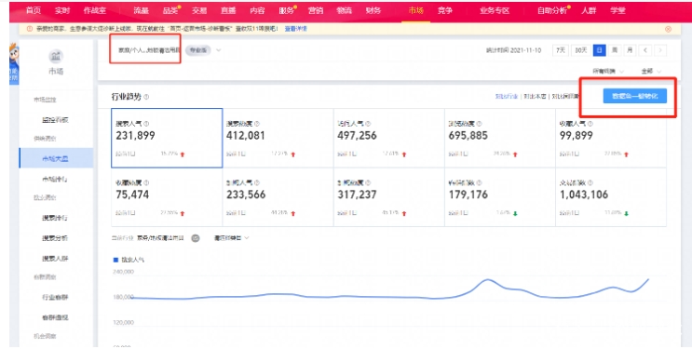692x349 pixels.
Task: Select the highlighted 日 granularity button
Action: pos(599,50)
